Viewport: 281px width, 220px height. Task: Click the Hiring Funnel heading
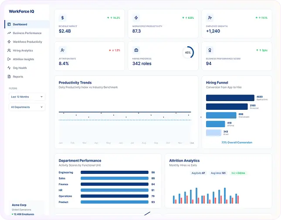pyautogui.click(x=217, y=83)
